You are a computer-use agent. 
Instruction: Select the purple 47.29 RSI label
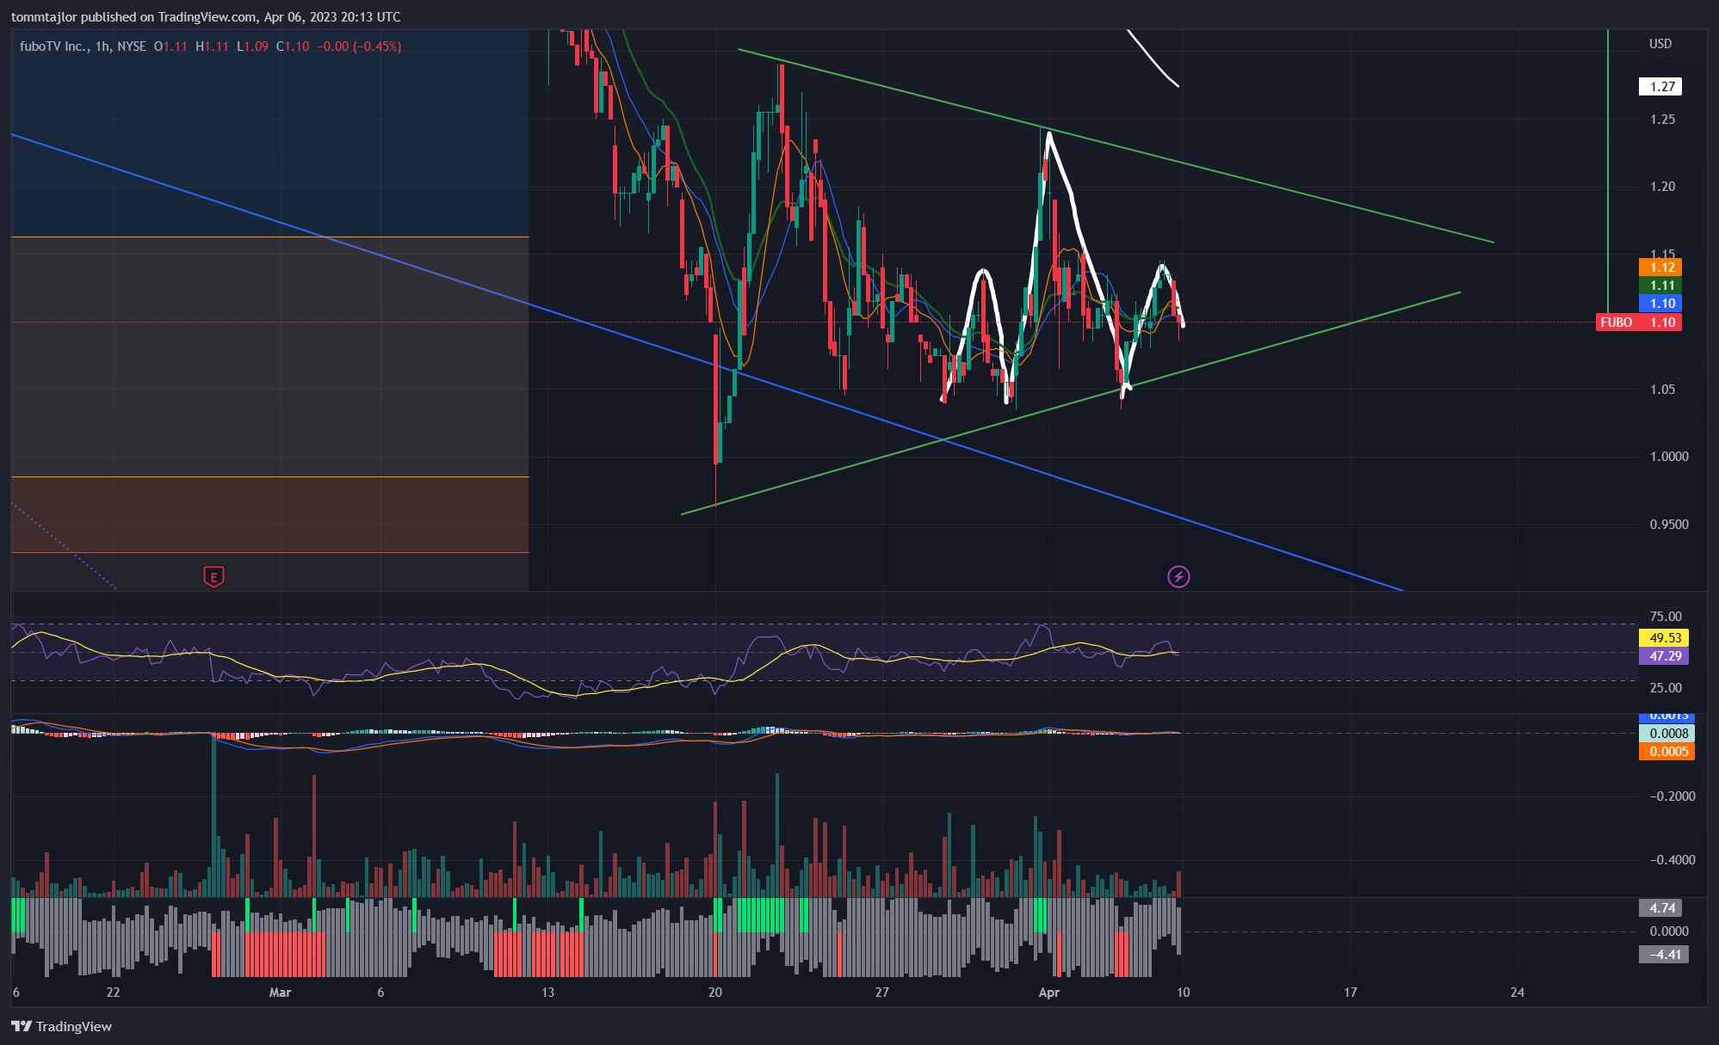(x=1664, y=656)
